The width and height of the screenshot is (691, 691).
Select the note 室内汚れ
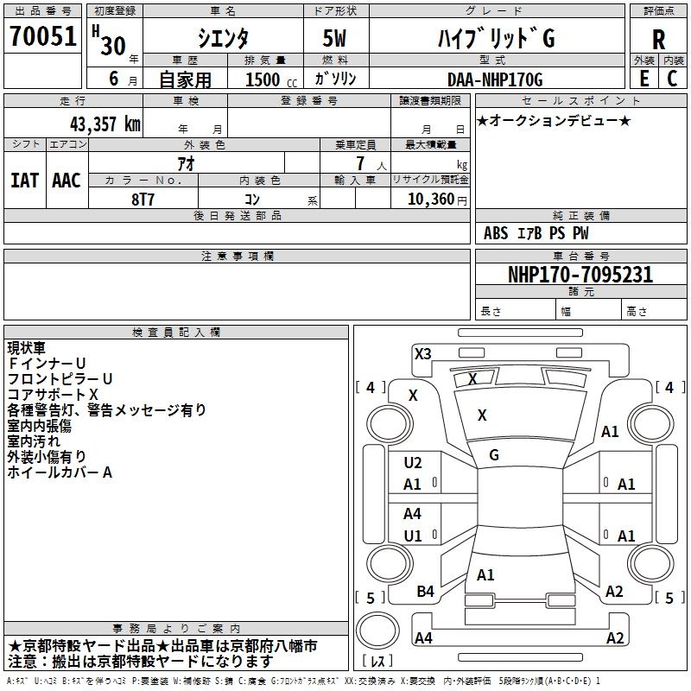tap(34, 441)
